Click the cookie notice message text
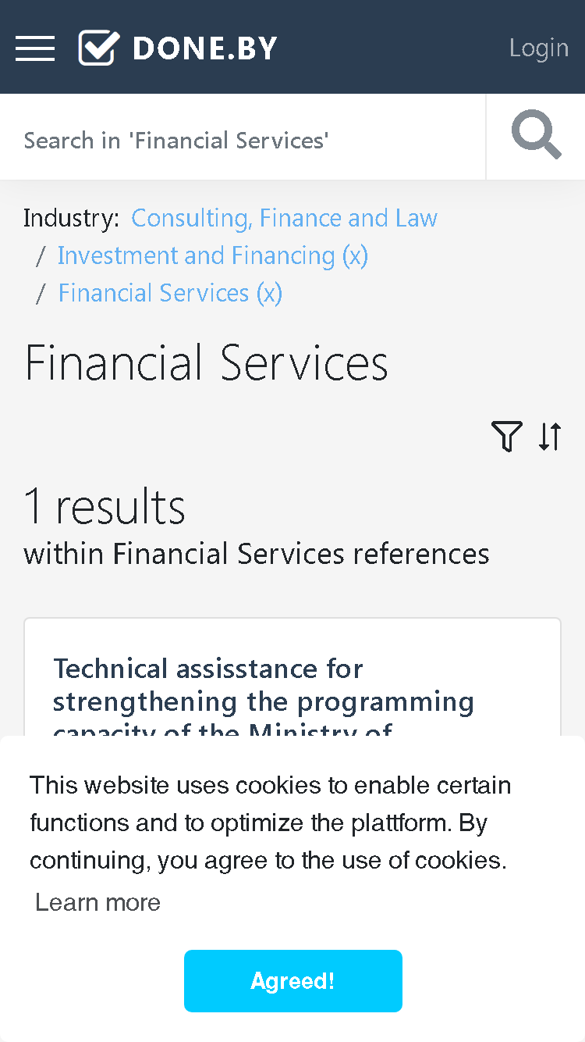585x1042 pixels. coord(270,823)
